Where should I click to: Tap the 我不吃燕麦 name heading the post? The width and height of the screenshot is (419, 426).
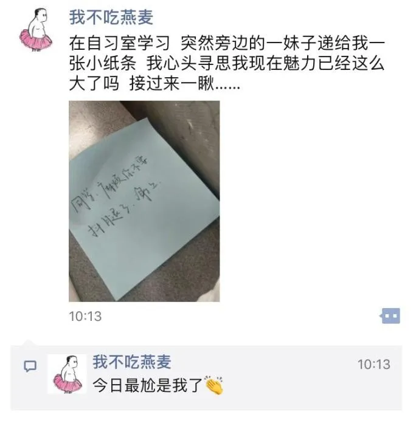pyautogui.click(x=111, y=17)
